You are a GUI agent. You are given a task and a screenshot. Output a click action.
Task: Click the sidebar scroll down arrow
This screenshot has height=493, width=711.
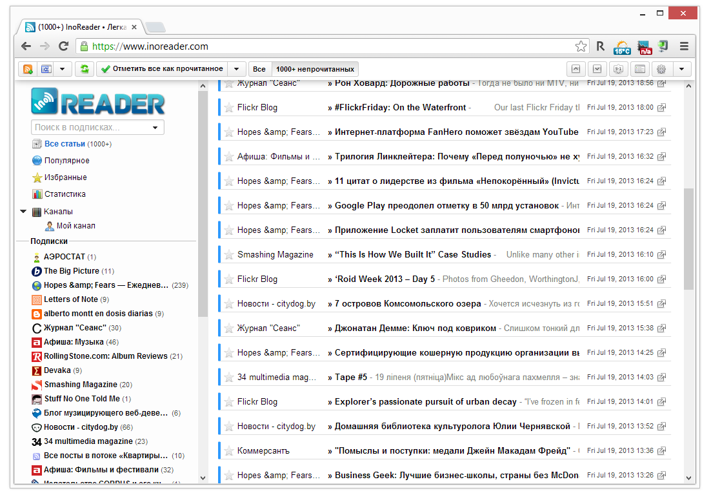(x=203, y=478)
